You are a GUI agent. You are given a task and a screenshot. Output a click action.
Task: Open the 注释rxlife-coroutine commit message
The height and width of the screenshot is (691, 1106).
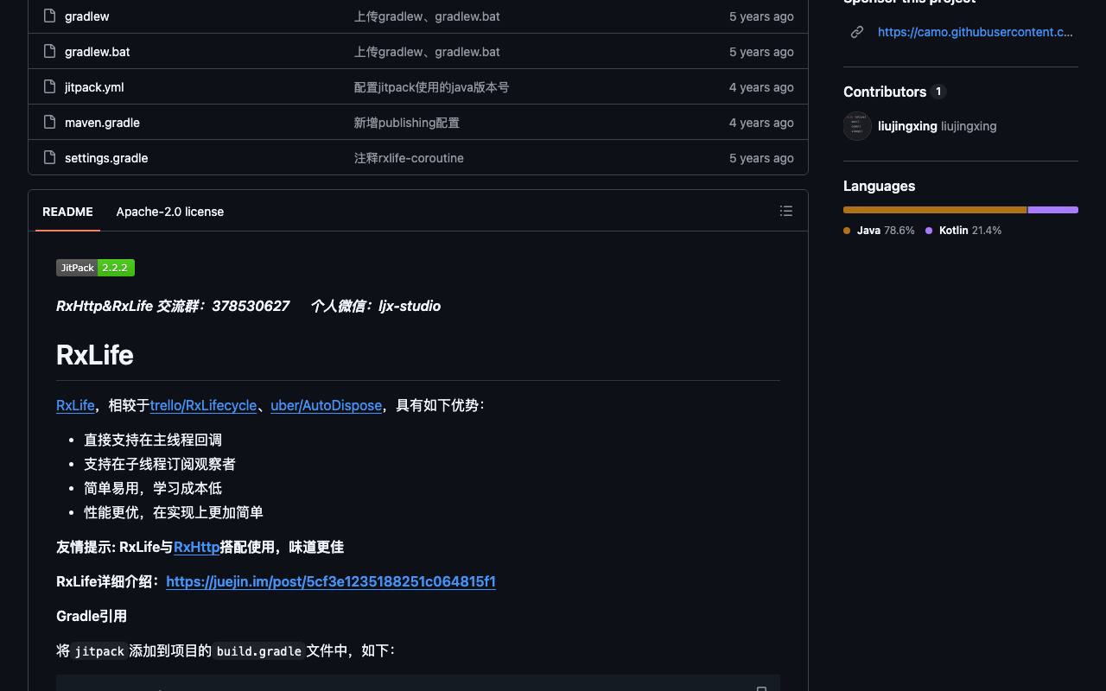pyautogui.click(x=409, y=158)
